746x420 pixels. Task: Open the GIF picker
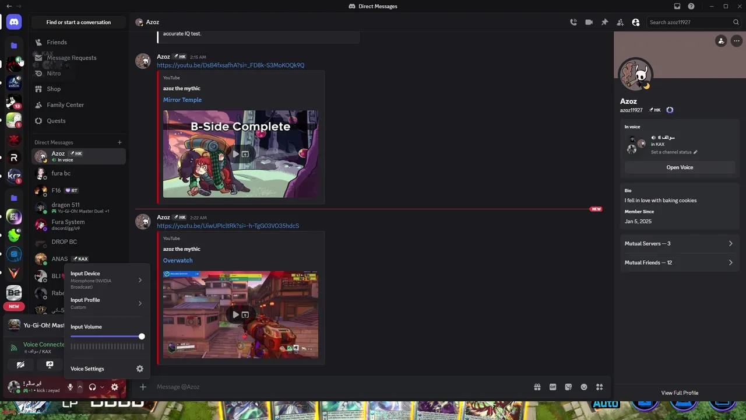coord(553,387)
